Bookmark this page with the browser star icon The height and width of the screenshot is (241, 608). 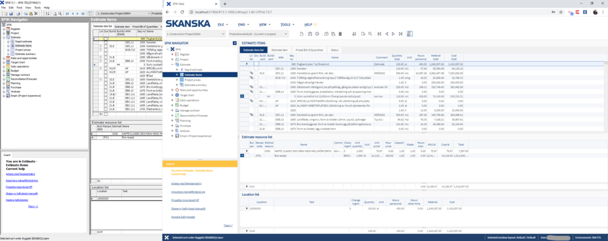coord(561,13)
